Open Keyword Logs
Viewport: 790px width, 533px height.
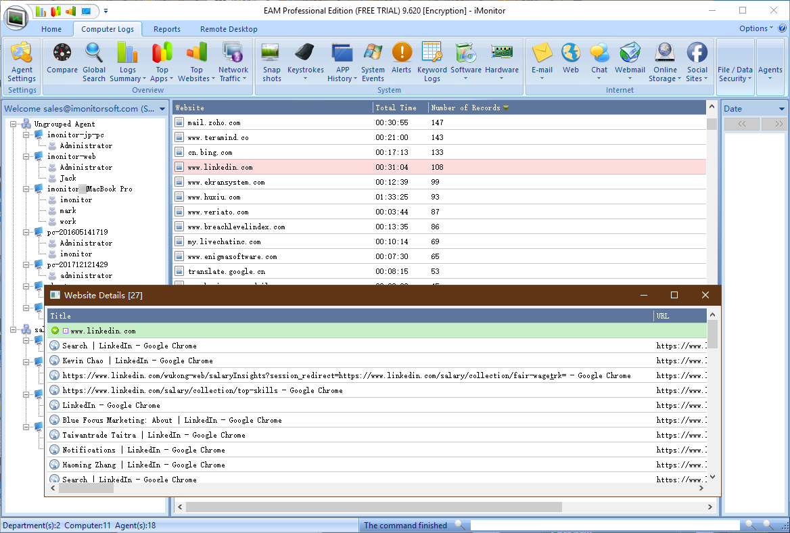pyautogui.click(x=432, y=62)
